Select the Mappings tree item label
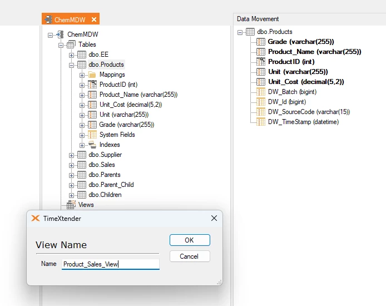Image resolution: width=386 pixels, height=306 pixels. (112, 75)
